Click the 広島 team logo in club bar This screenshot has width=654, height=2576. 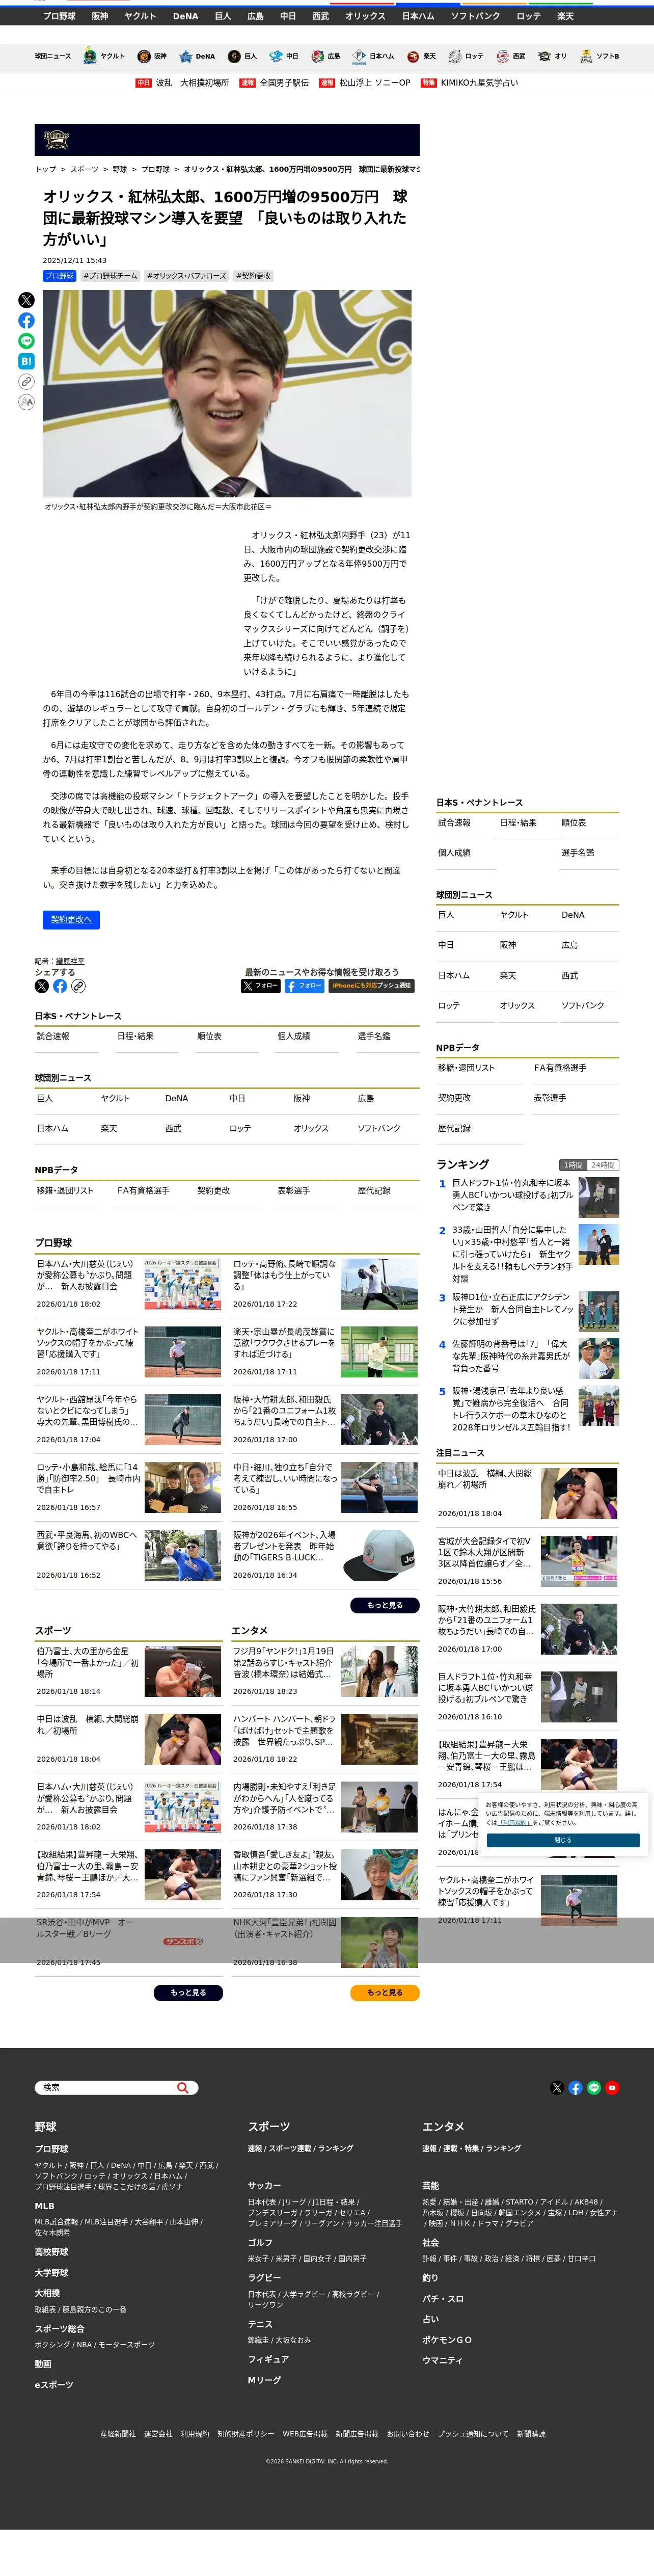[x=318, y=56]
